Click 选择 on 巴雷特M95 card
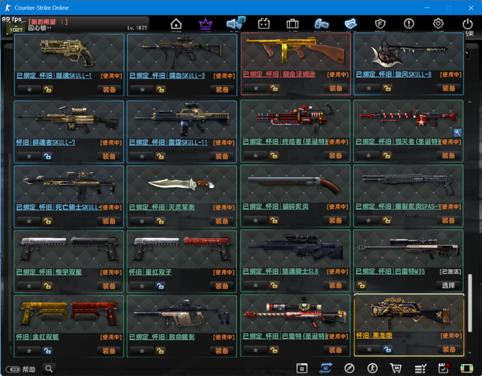 449,285
